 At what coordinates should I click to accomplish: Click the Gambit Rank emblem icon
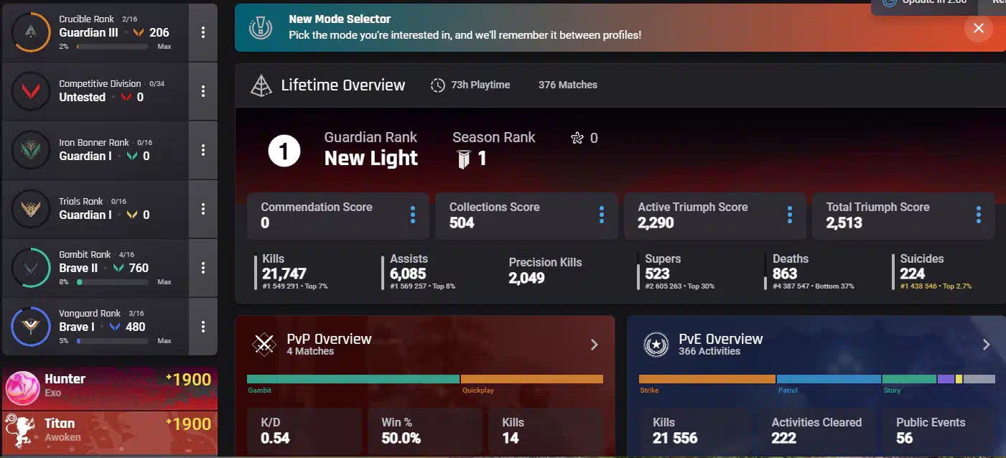click(x=31, y=268)
